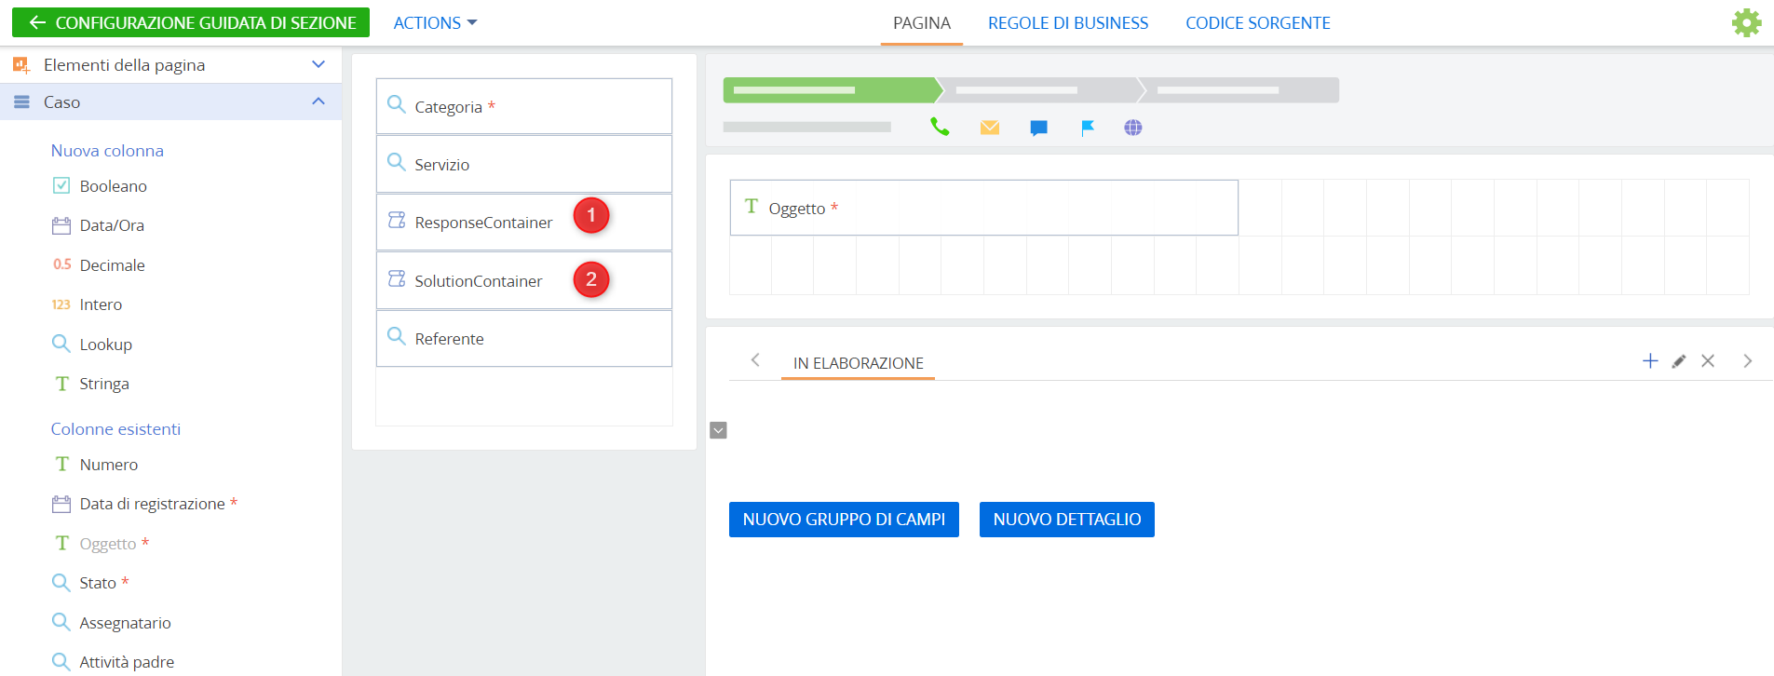Click the Referente lookup icon
Viewport: 1774px width, 676px height.
tap(397, 337)
